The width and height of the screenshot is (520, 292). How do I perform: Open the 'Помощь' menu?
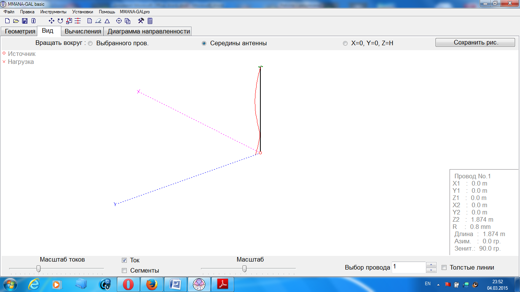[107, 12]
